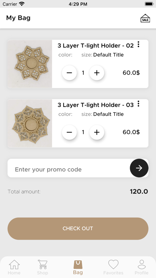Open 3 Layer T-light Holder - 03 title
Viewport: 156px width, 278px height.
pyautogui.click(x=96, y=105)
